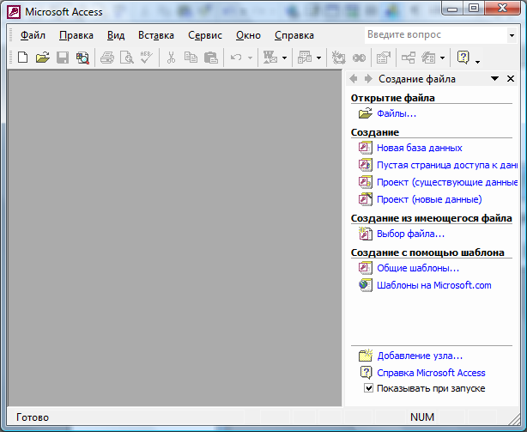The image size is (527, 432).
Task: Click the Новая база данных link
Action: pyautogui.click(x=420, y=148)
